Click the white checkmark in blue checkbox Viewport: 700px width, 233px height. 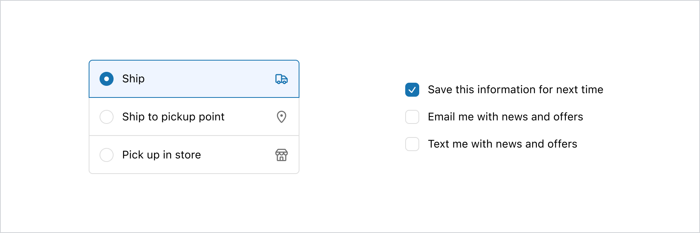412,90
